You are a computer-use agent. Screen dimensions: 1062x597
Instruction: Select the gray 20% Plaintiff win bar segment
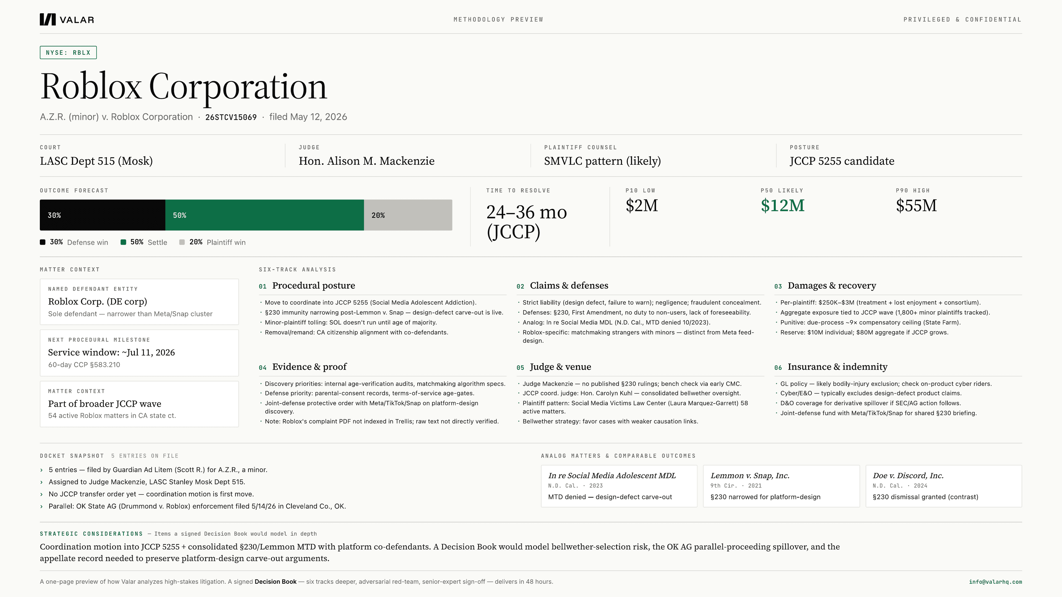click(408, 215)
